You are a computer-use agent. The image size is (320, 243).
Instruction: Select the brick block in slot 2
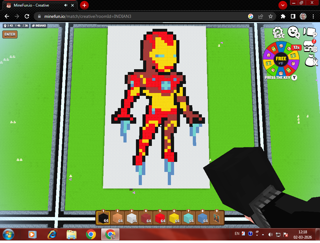coord(117,218)
